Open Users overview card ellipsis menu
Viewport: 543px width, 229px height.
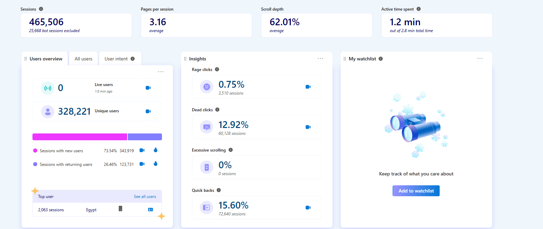coord(161,72)
